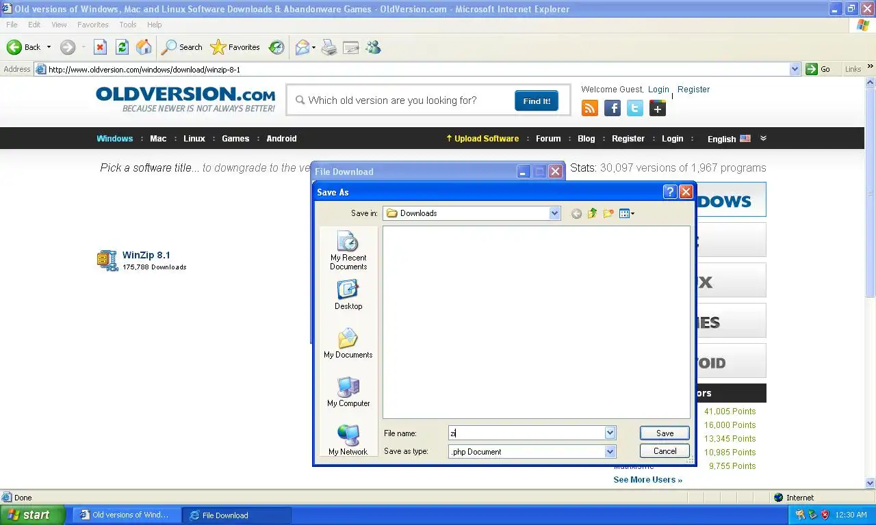Open the File menu

point(12,25)
